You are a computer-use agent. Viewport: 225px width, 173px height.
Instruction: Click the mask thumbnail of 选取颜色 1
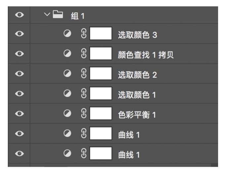click(101, 94)
